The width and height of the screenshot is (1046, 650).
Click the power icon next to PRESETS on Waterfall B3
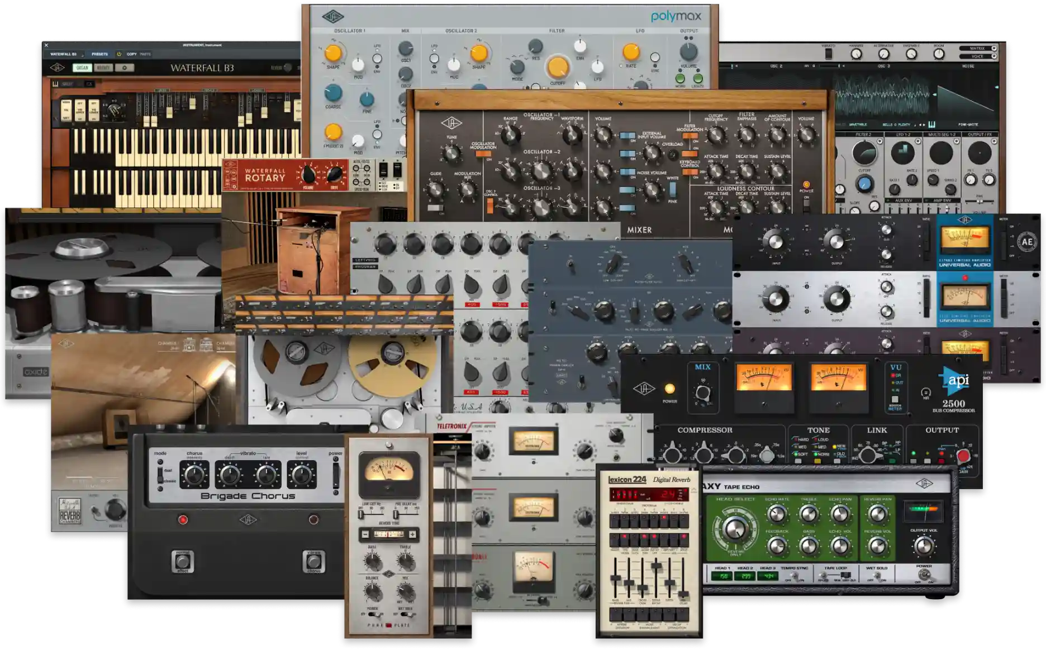(x=119, y=54)
